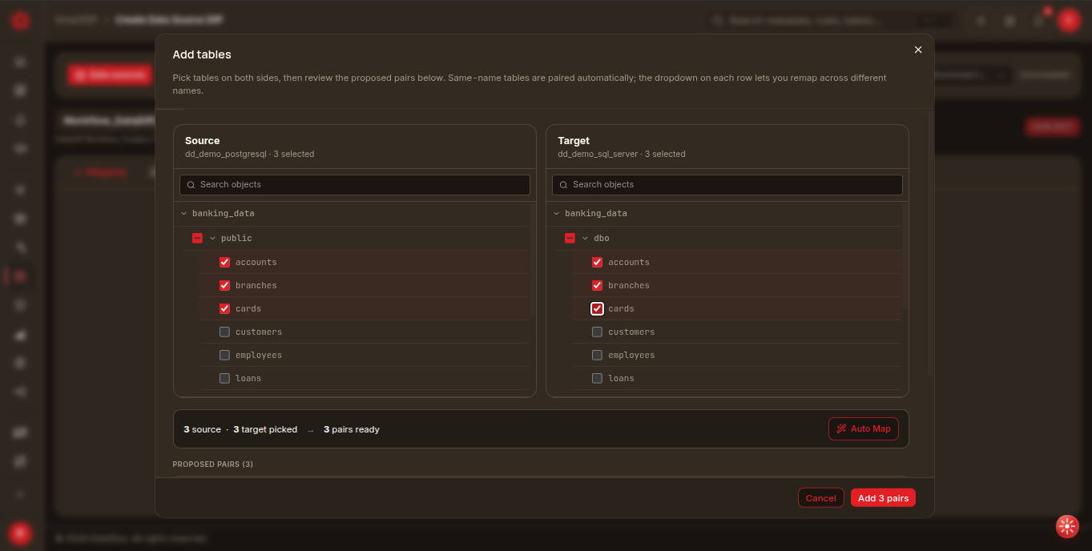1092x551 pixels.
Task: Click the 'public' schema name in Source
Action: click(236, 238)
